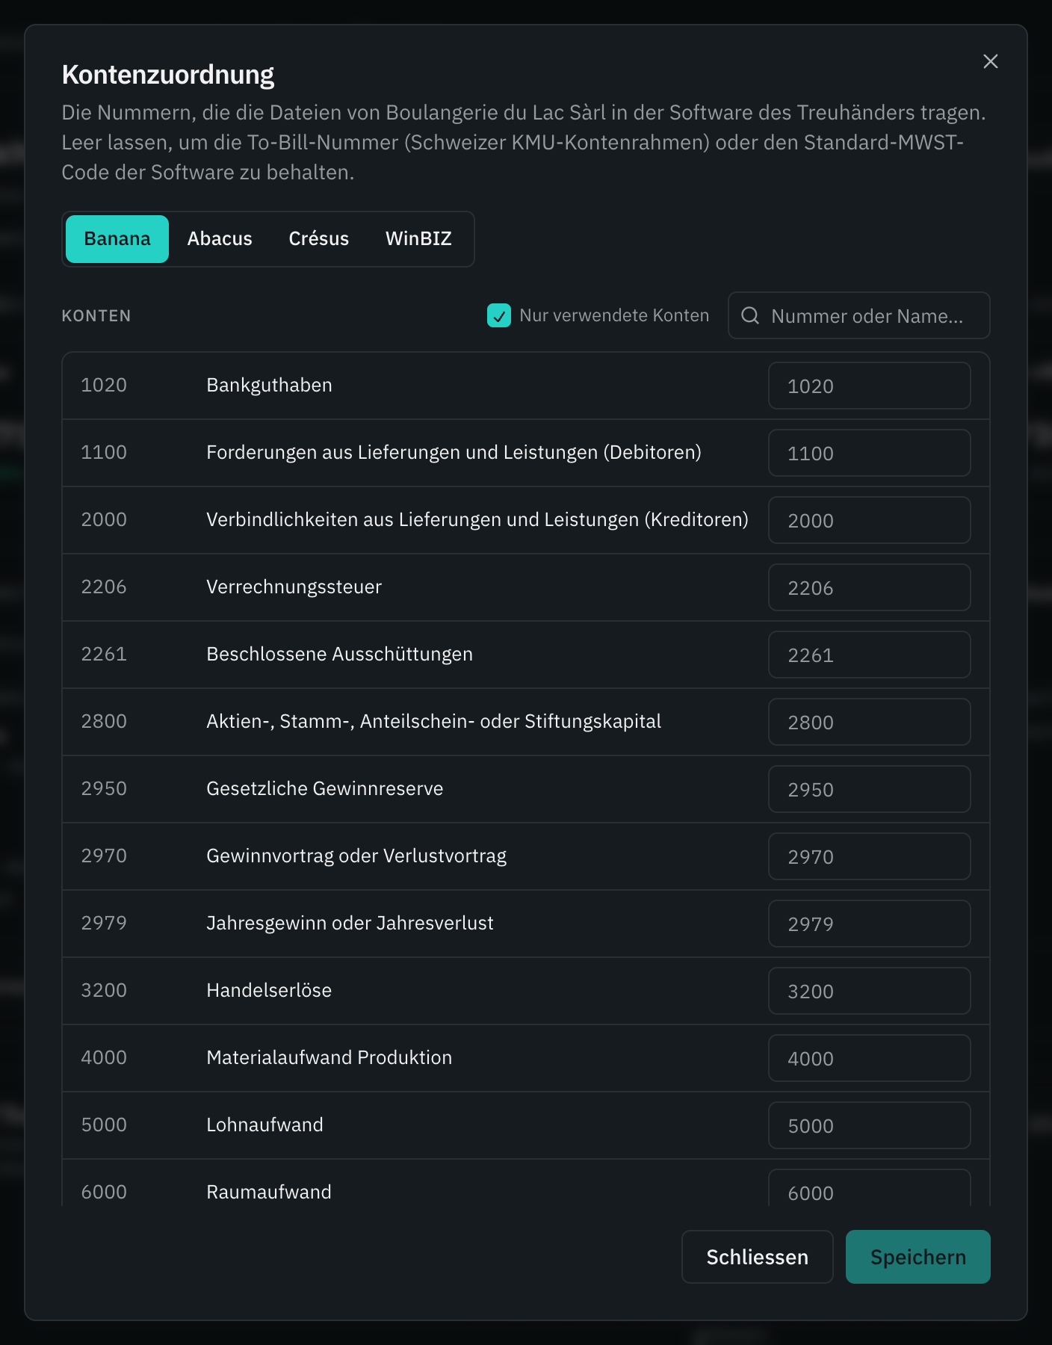Close the Kontenzuordnung dialog via X icon

pos(990,61)
